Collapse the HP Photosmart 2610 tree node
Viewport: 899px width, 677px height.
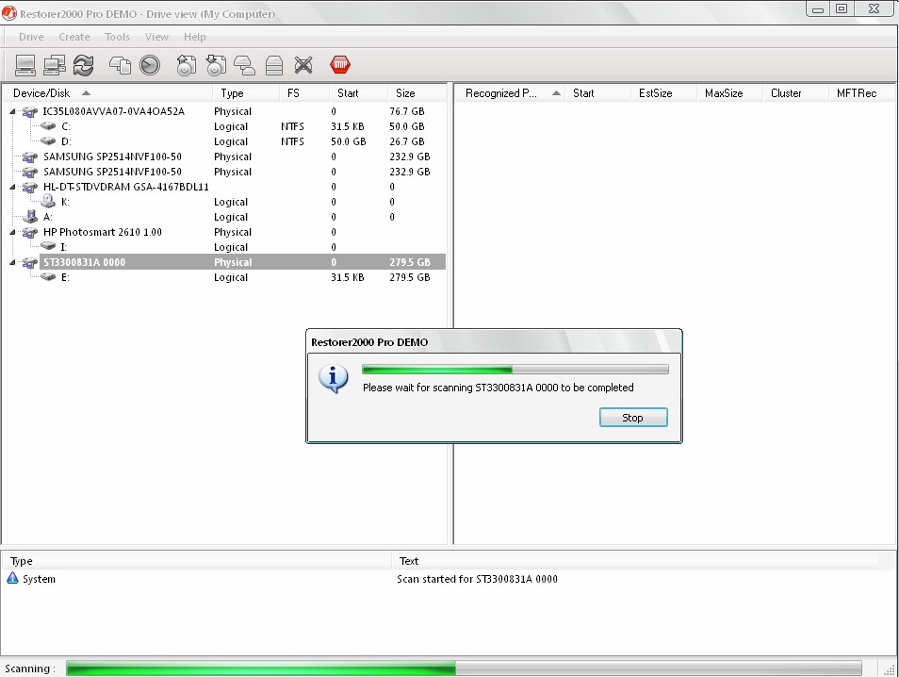coord(12,232)
